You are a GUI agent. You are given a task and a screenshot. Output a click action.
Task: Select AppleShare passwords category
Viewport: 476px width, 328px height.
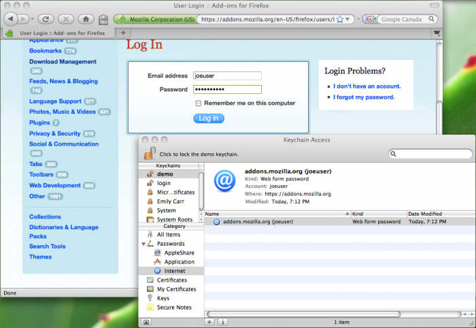[x=171, y=252]
